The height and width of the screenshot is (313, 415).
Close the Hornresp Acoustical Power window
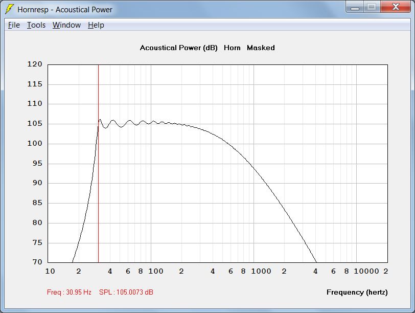(x=396, y=7)
